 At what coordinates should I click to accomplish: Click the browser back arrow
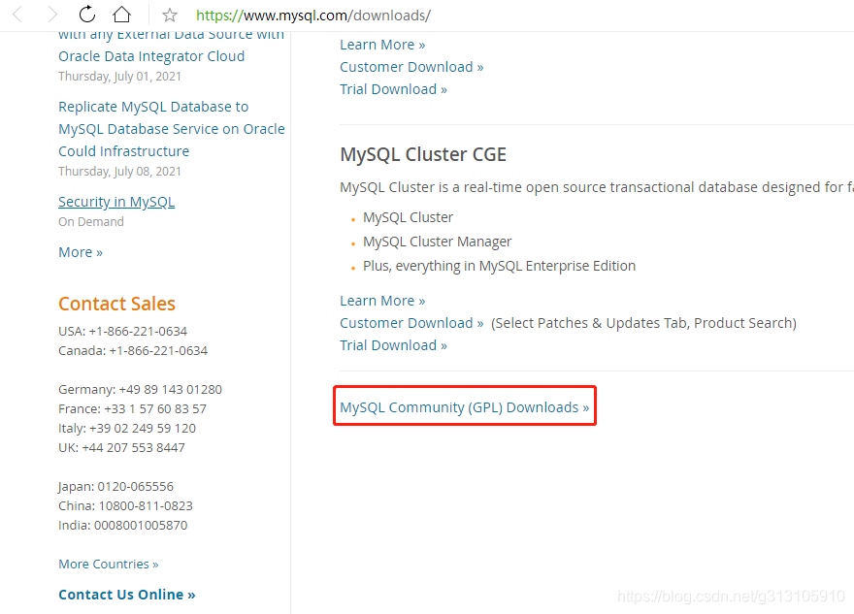coord(18,15)
